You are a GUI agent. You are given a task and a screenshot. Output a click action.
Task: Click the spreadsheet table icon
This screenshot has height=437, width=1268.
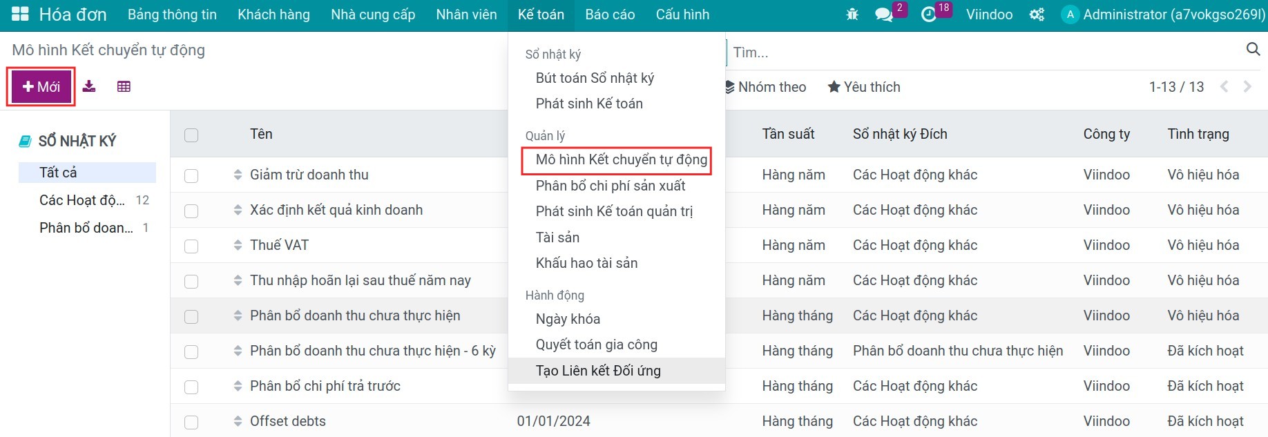(x=124, y=86)
